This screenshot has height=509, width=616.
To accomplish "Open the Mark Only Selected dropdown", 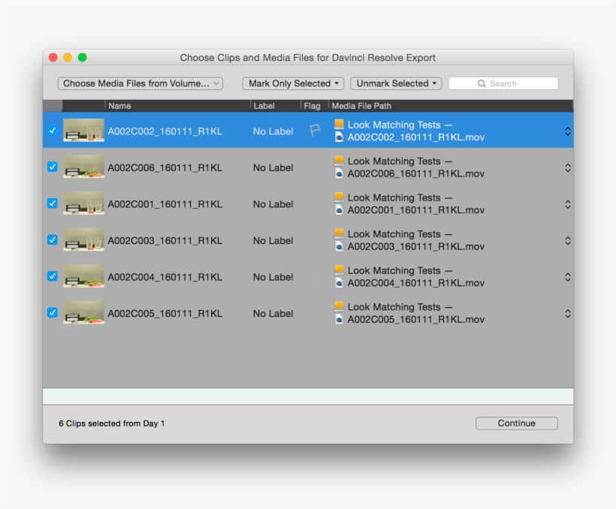I will [x=292, y=83].
